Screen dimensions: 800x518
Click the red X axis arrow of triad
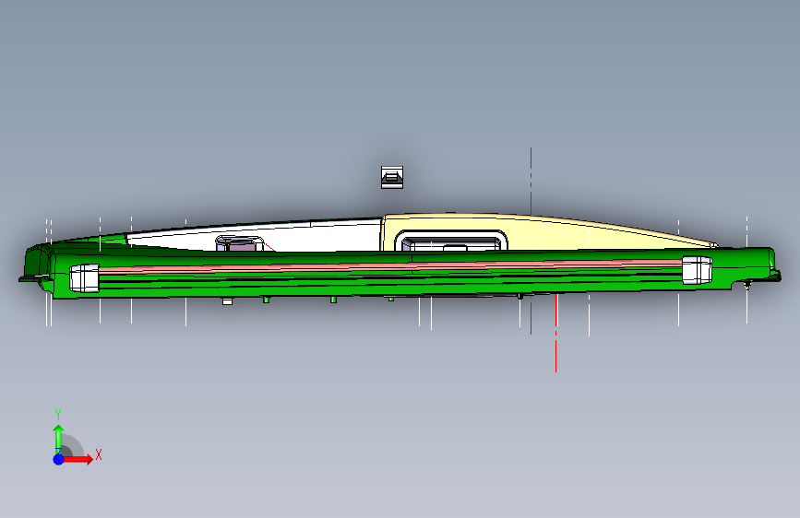tap(78, 459)
